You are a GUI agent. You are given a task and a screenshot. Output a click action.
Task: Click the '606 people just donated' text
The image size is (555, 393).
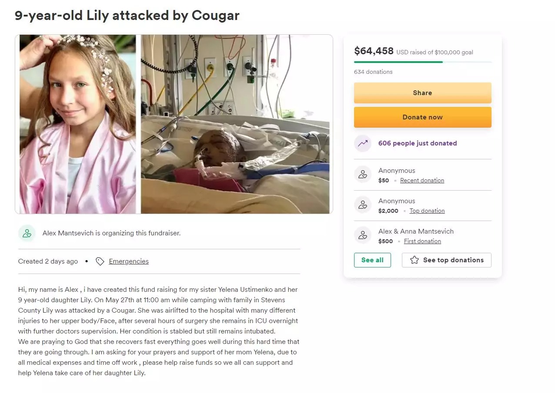[418, 143]
